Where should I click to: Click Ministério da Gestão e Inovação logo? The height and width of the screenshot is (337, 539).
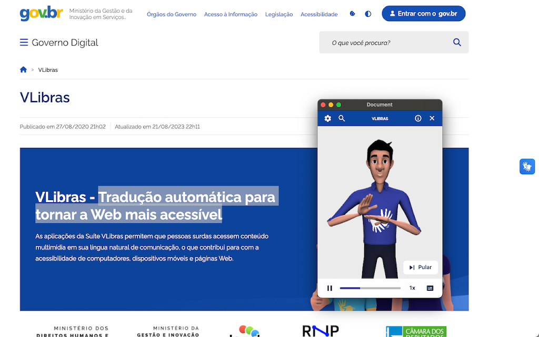(168, 332)
